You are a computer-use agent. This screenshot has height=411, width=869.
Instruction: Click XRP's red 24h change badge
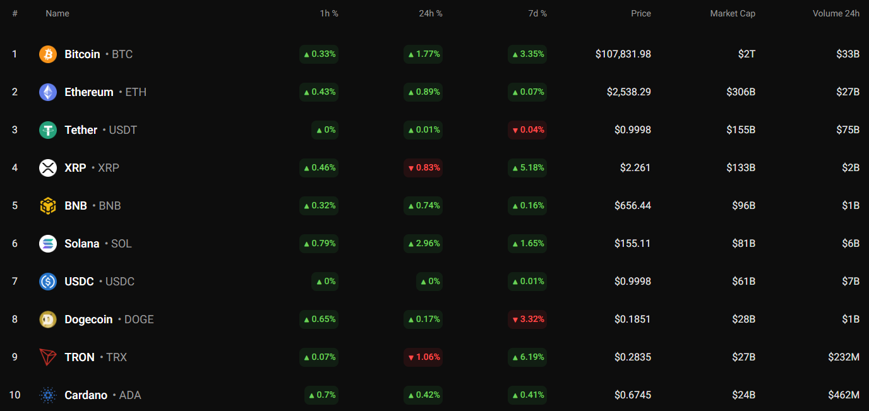424,168
